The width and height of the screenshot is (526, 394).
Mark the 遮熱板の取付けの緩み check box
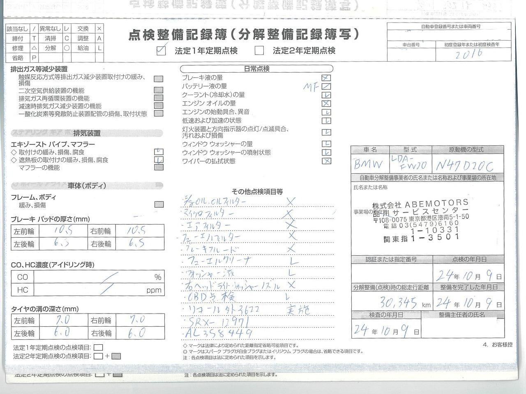tap(159, 160)
